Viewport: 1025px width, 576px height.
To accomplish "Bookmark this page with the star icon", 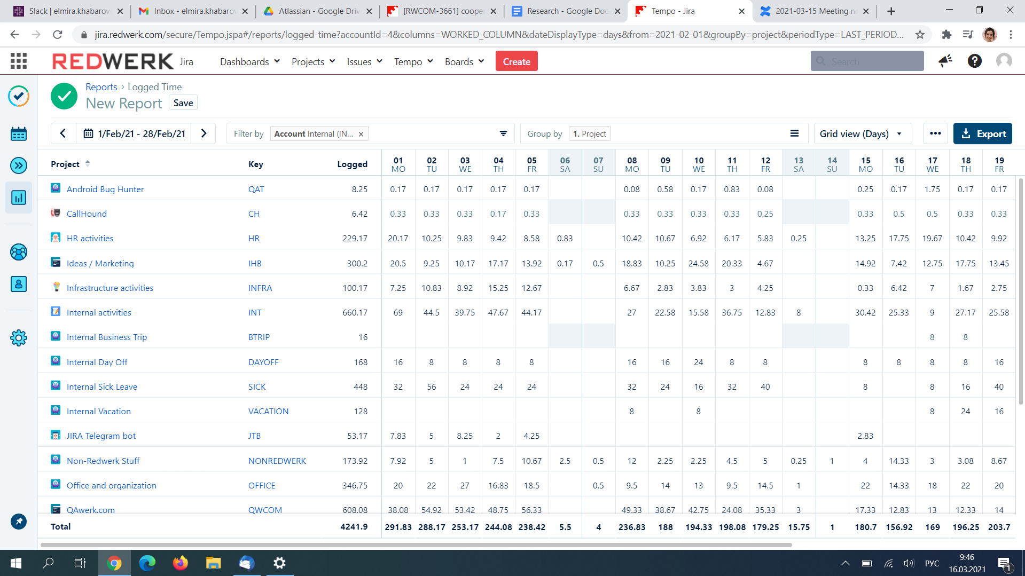I will coord(920,35).
